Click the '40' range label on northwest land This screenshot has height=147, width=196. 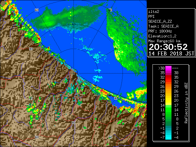pyautogui.click(x=31, y=49)
